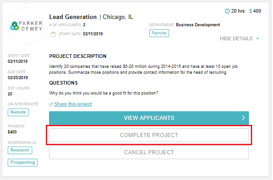Click the calendar icon by Start Date

[53, 34]
